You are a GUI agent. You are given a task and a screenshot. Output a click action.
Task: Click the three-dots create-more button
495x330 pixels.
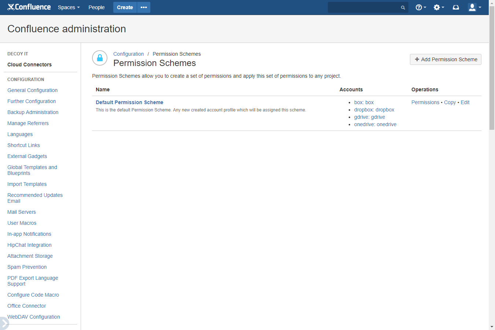pyautogui.click(x=144, y=7)
